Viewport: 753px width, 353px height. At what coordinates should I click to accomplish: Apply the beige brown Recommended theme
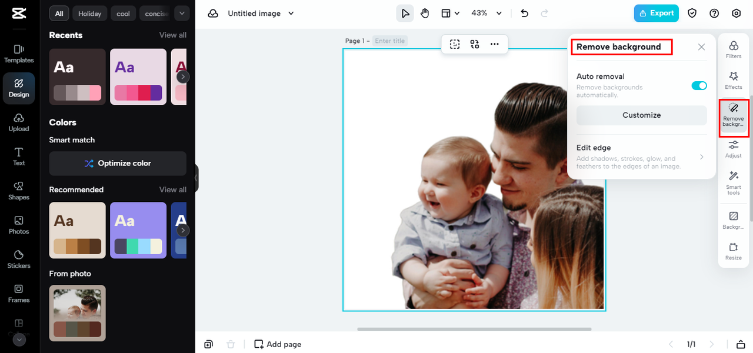(x=78, y=230)
